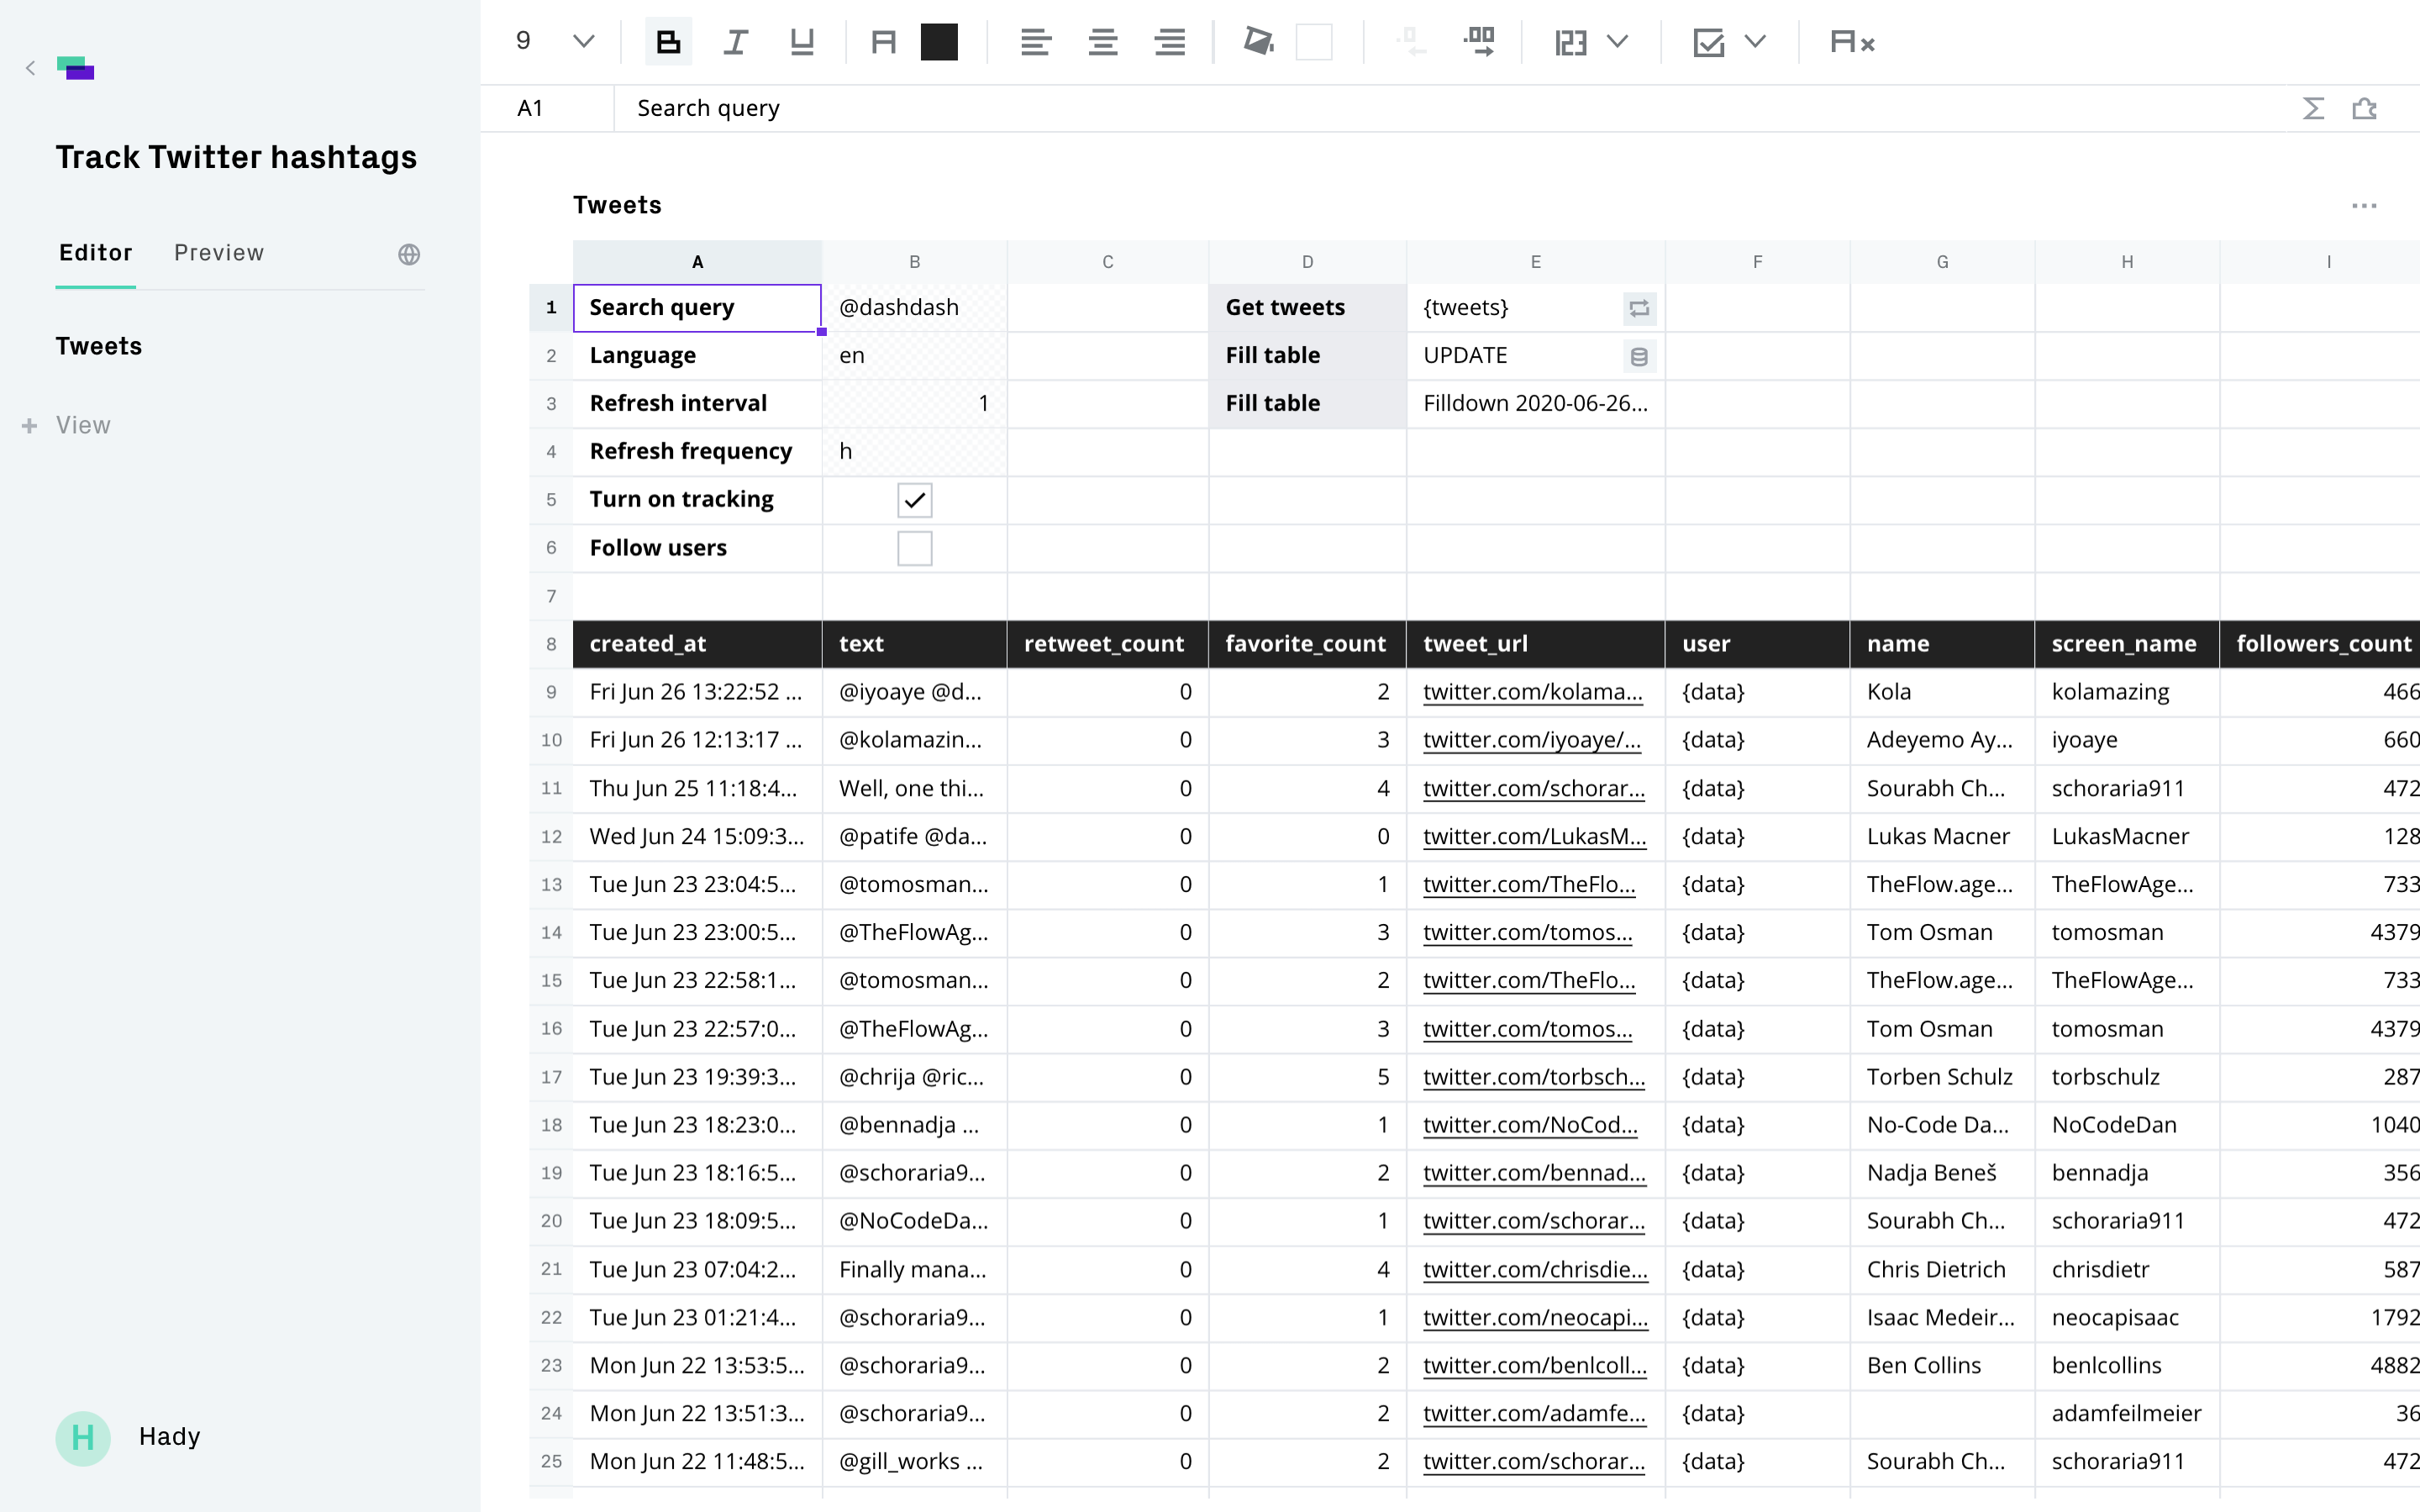2420x1512 pixels.
Task: Clear formatting with the A-x icon
Action: (x=1852, y=42)
